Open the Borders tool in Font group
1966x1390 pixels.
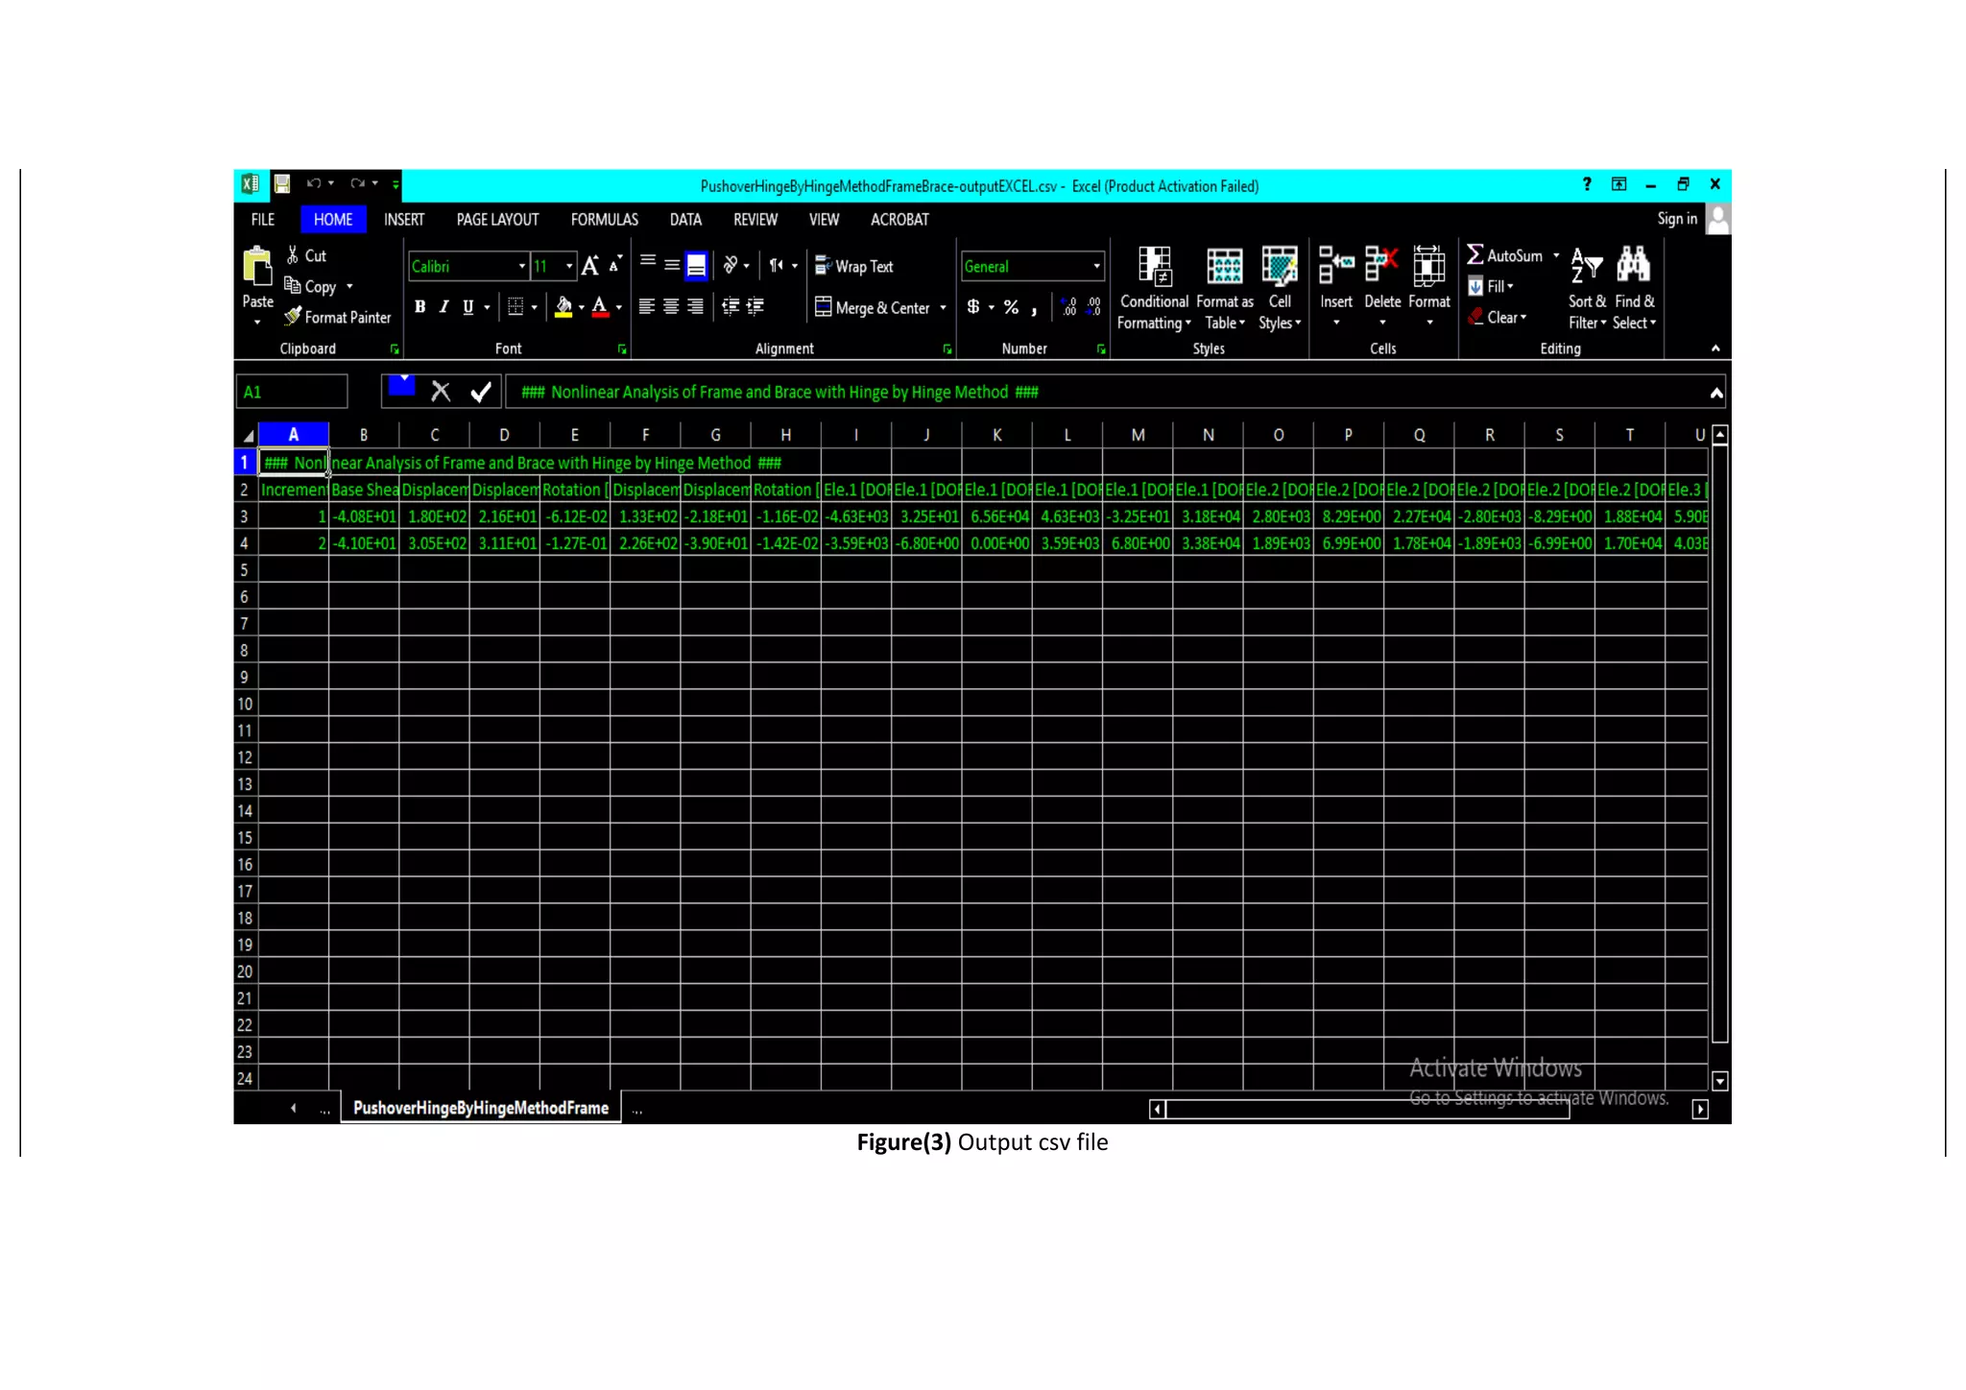(x=515, y=306)
